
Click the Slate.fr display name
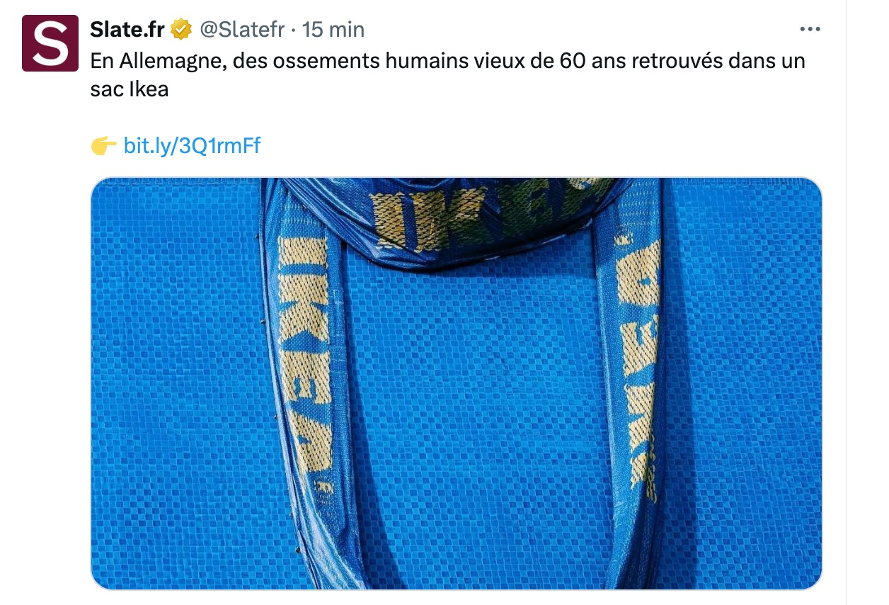[x=127, y=30]
